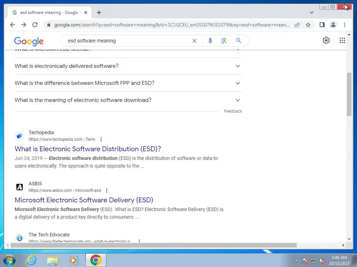Expand meaning of electronic software download question
The image size is (357, 267).
tap(128, 100)
